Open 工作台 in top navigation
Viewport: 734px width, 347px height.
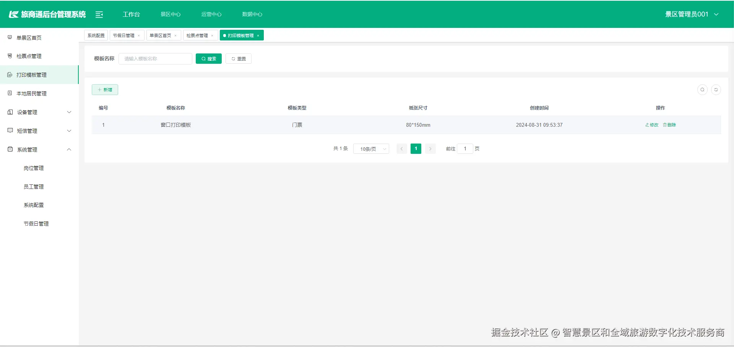[x=131, y=14]
